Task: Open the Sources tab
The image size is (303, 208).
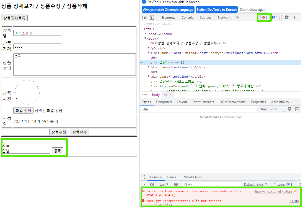Action: click(x=205, y=18)
